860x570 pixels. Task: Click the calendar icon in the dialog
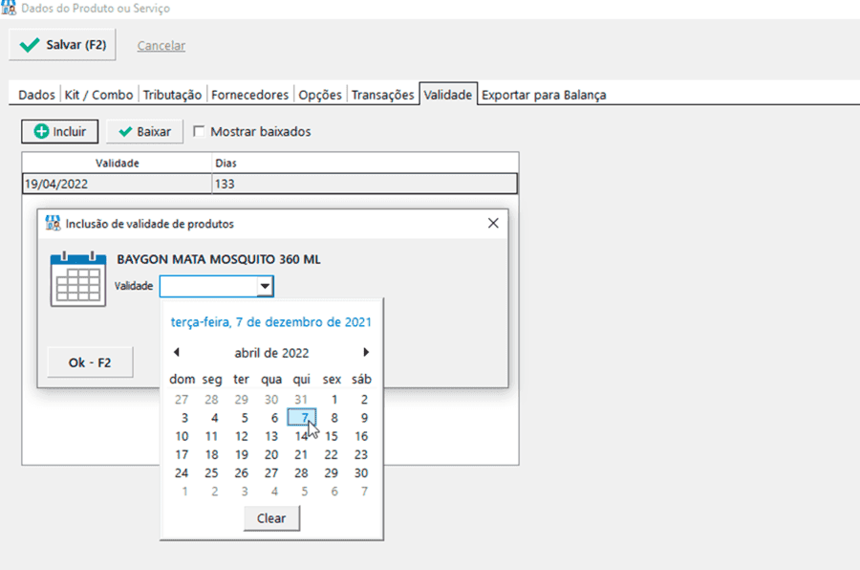coord(78,279)
